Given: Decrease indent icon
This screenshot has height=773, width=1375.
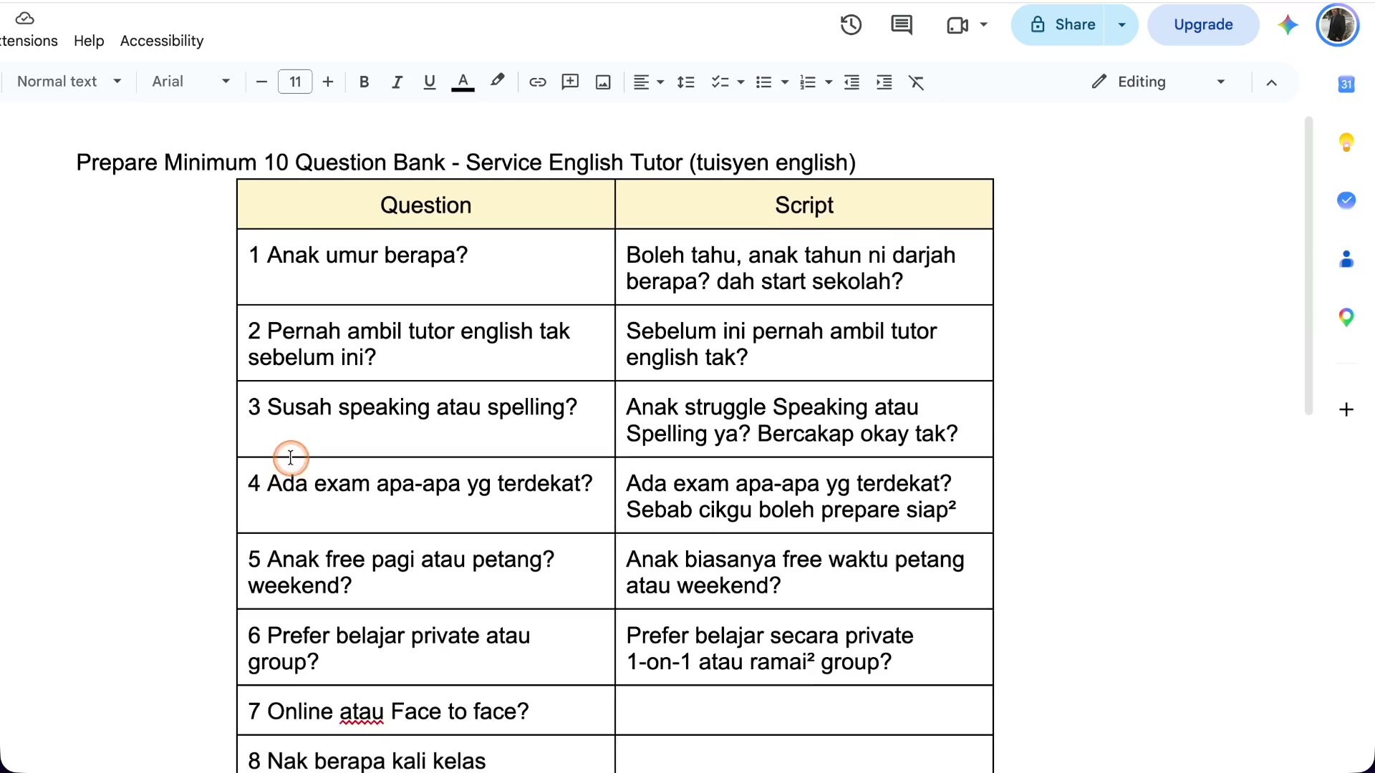Looking at the screenshot, I should tap(851, 82).
